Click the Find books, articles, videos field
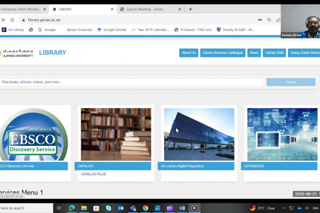The height and width of the screenshot is (213, 320). pyautogui.click(x=132, y=82)
